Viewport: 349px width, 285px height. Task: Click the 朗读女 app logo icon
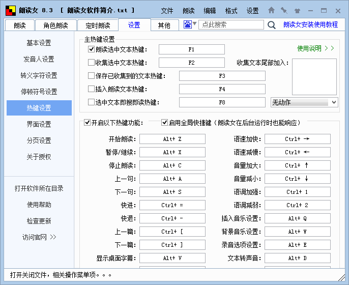click(11, 11)
